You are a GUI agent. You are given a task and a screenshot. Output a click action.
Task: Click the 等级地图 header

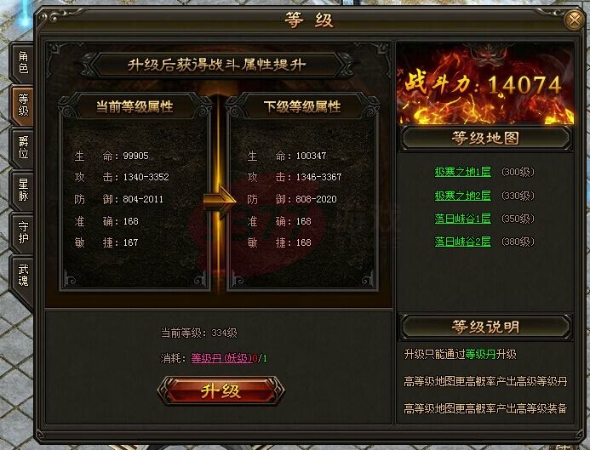pyautogui.click(x=486, y=139)
